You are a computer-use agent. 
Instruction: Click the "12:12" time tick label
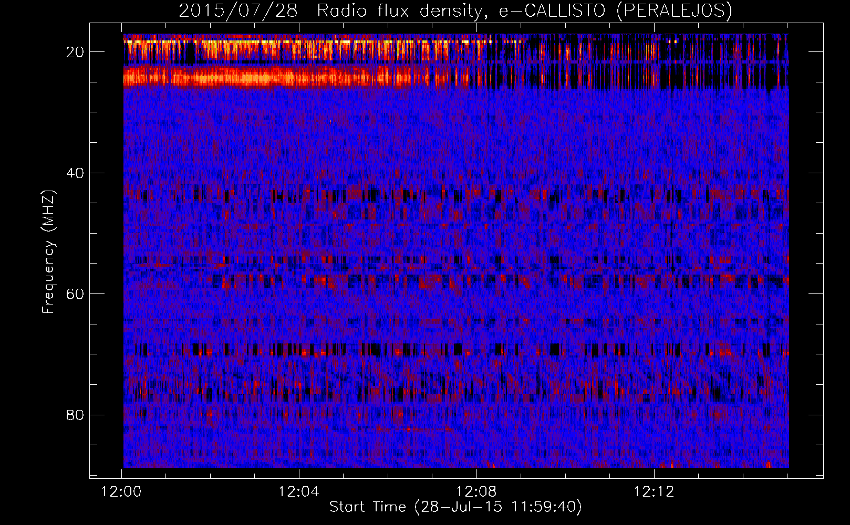tap(654, 492)
